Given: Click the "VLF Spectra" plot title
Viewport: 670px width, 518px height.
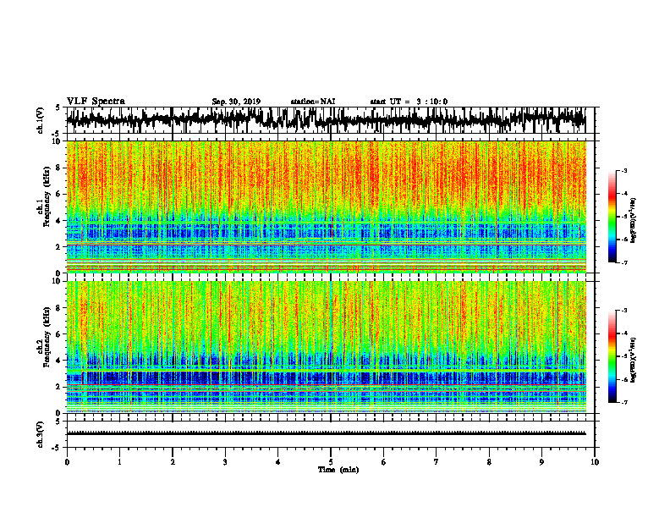Looking at the screenshot, I should pos(96,102).
